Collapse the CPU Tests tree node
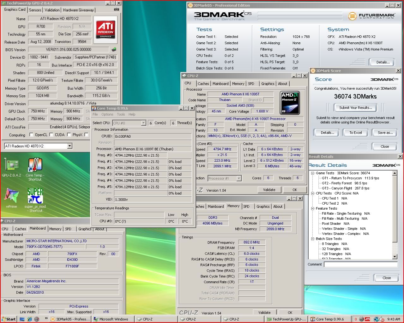 313,193
